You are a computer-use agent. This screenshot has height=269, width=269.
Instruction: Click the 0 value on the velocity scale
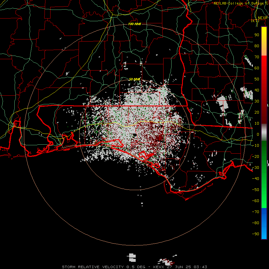[x=258, y=134]
